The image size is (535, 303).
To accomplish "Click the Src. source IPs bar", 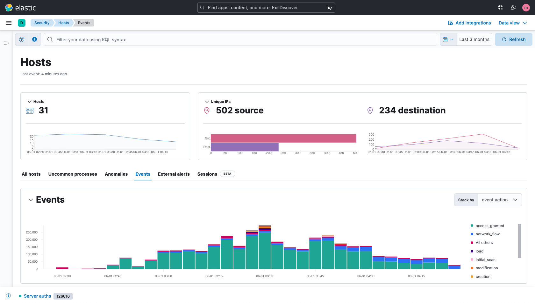I will 283,138.
